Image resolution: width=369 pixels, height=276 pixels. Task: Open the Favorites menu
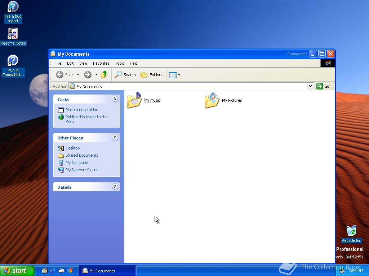click(101, 63)
